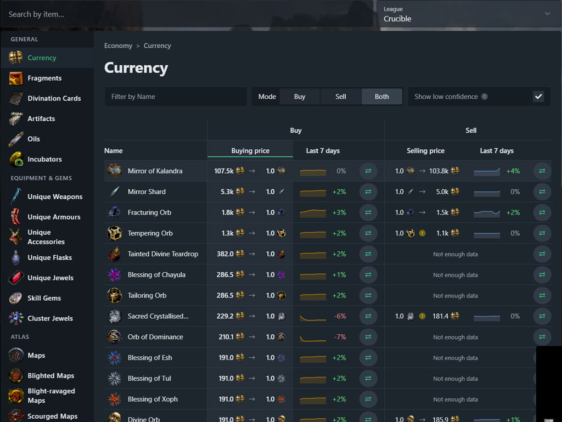Click Mirror of Kalandra buy trend sparkline
The height and width of the screenshot is (422, 562).
point(313,172)
